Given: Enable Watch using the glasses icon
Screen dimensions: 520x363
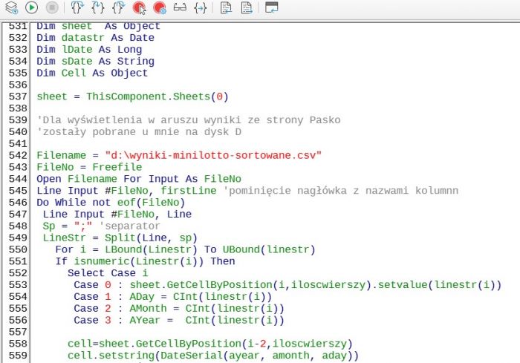Looking at the screenshot, I should pyautogui.click(x=180, y=7).
